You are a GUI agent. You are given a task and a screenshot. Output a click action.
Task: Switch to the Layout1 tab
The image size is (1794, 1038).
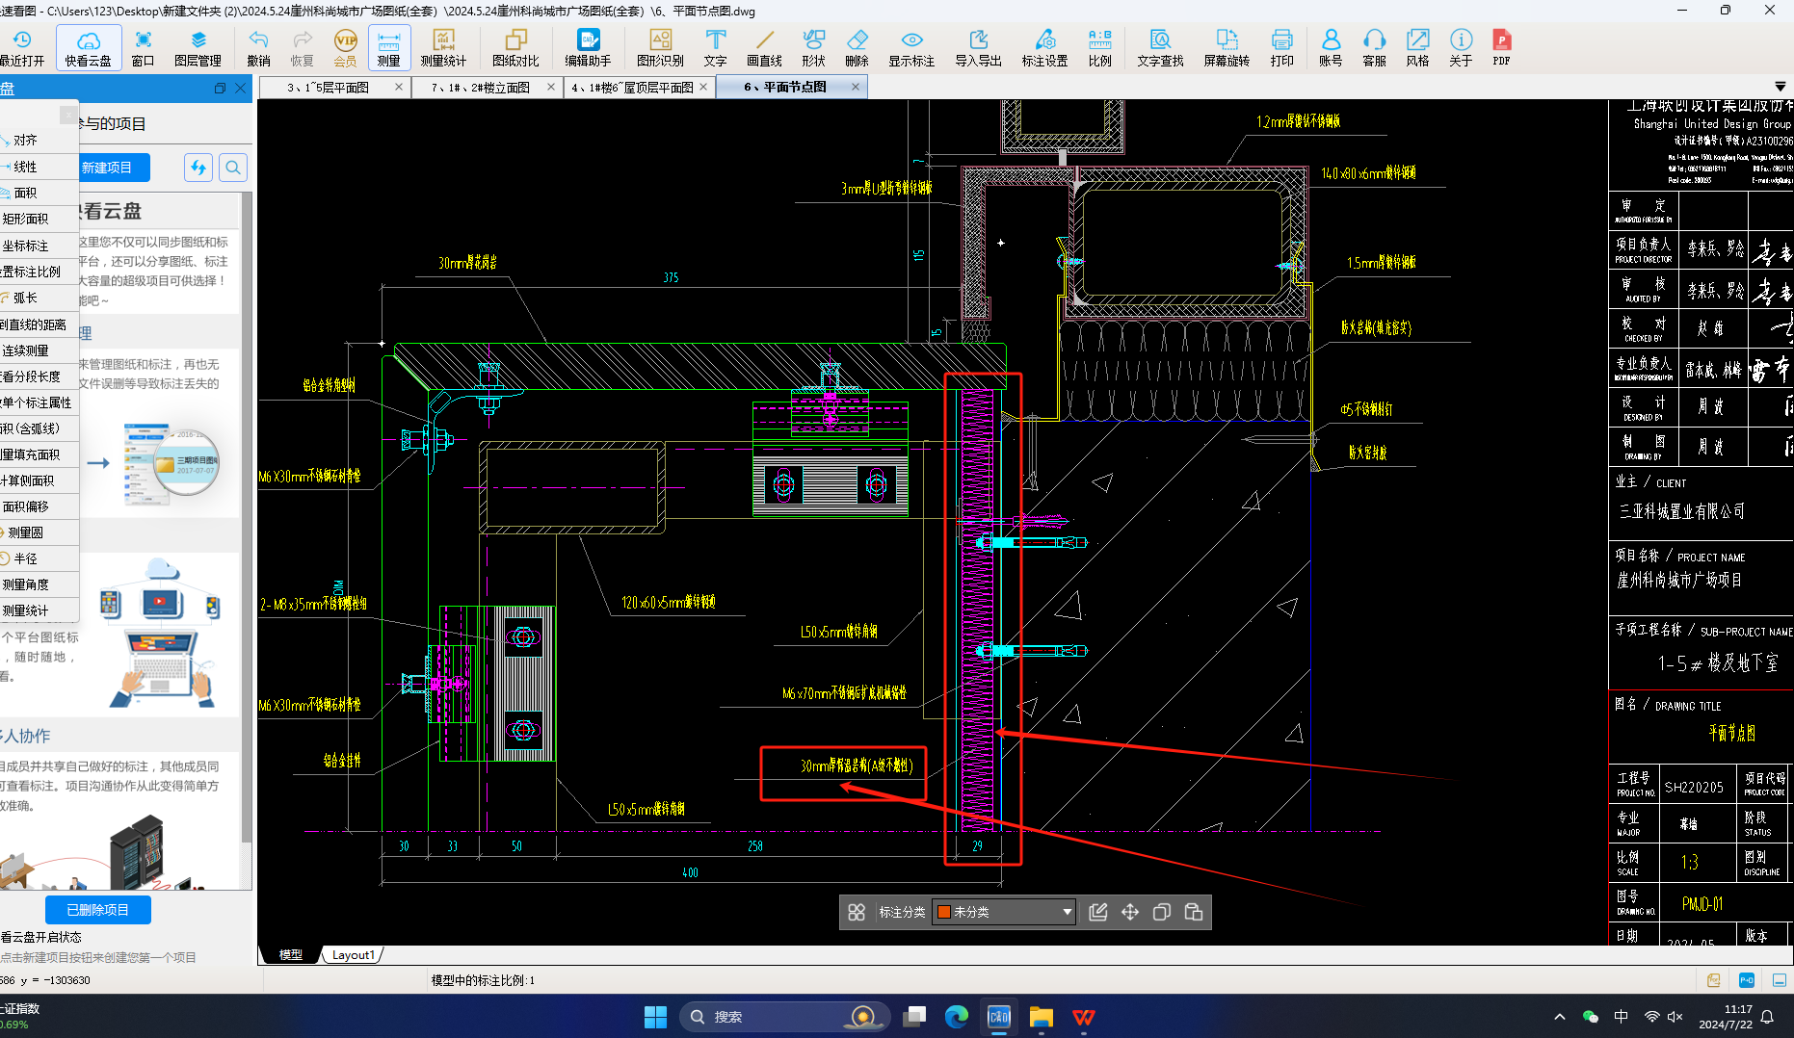click(353, 955)
